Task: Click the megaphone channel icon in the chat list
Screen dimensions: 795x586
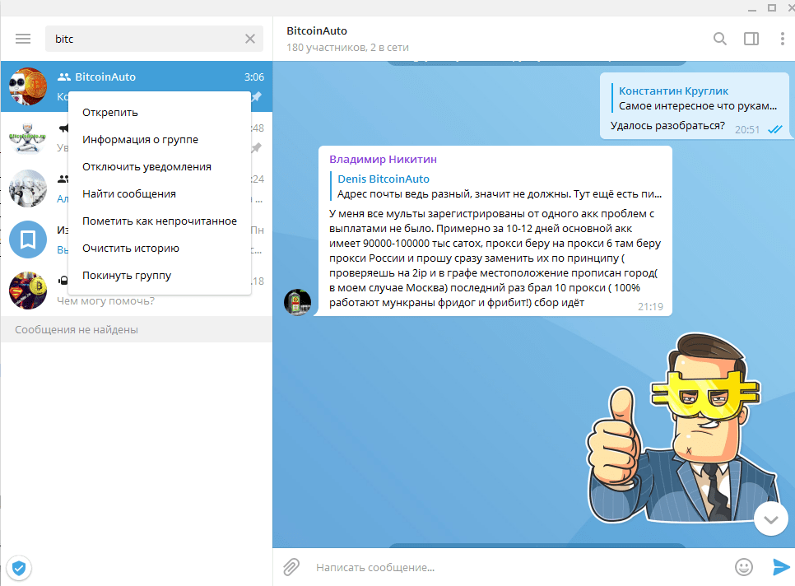Action: [64, 128]
